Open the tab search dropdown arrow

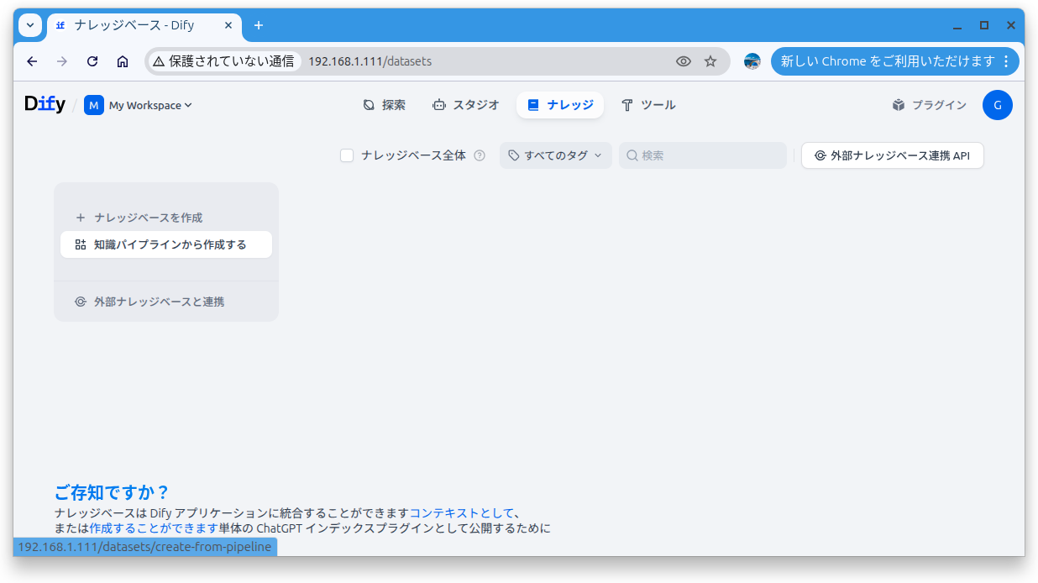click(x=30, y=25)
